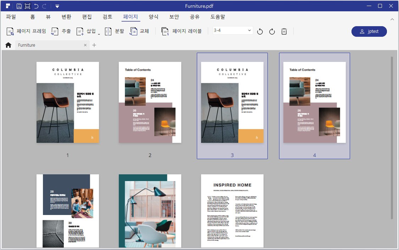Go to the home screen icon
The height and width of the screenshot is (250, 399).
pos(9,45)
